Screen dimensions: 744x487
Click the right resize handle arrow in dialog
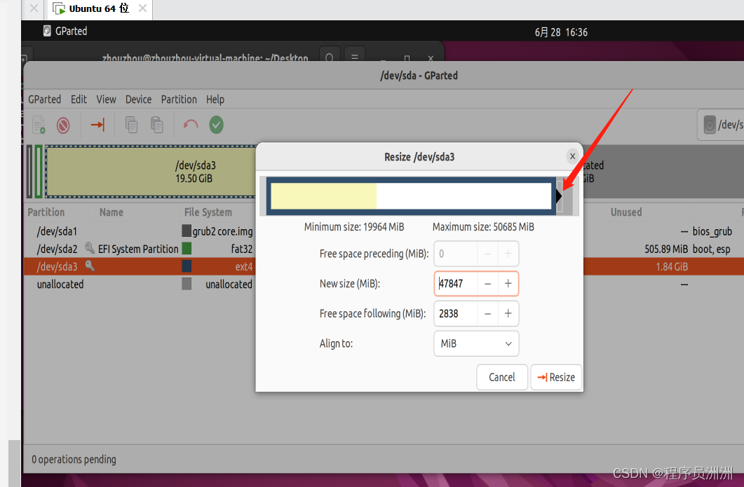559,196
